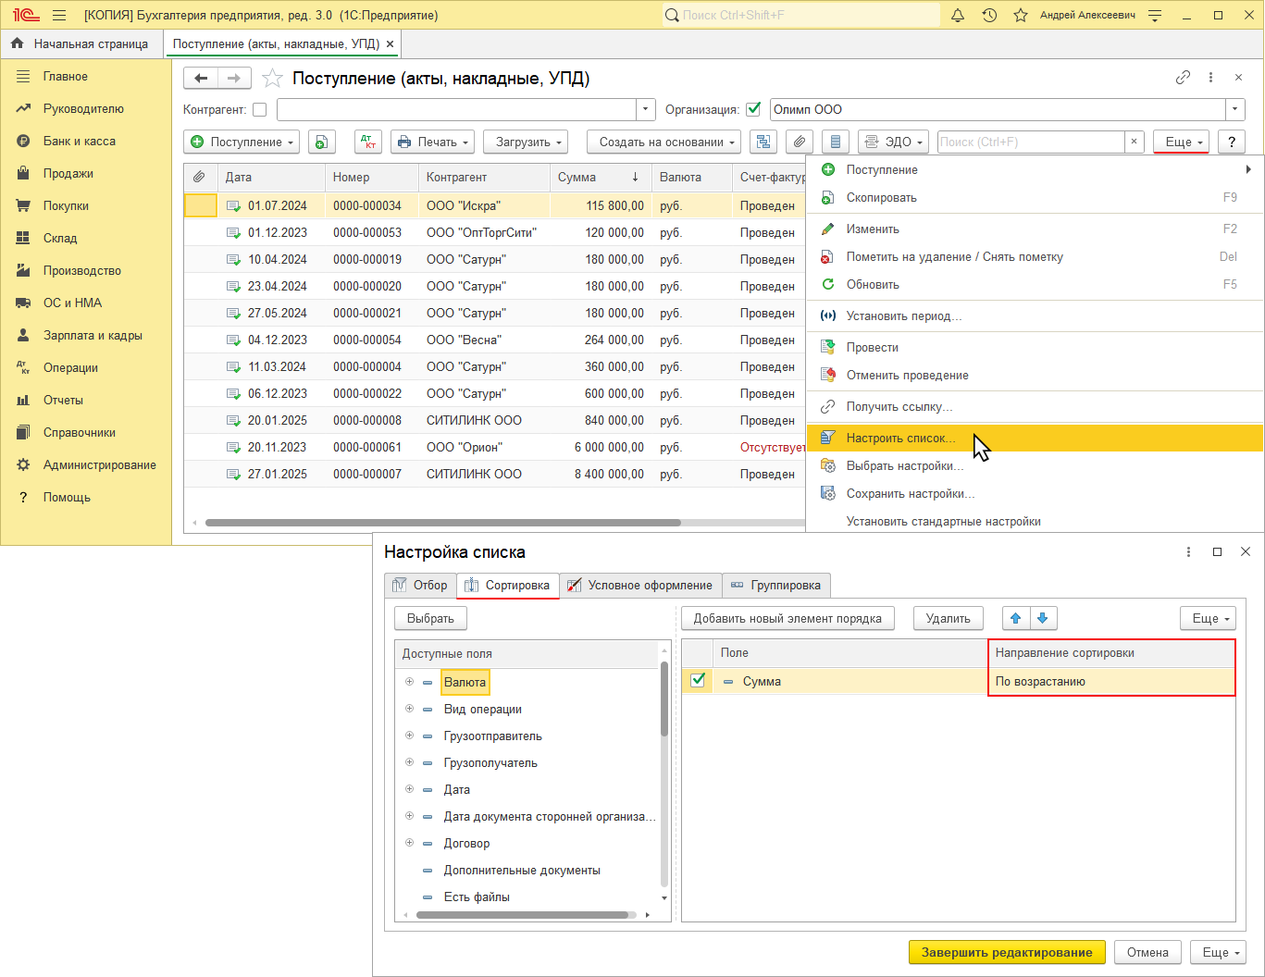This screenshot has height=977, width=1265.
Task: Choose Установить период... menu entry
Action: (x=1035, y=315)
